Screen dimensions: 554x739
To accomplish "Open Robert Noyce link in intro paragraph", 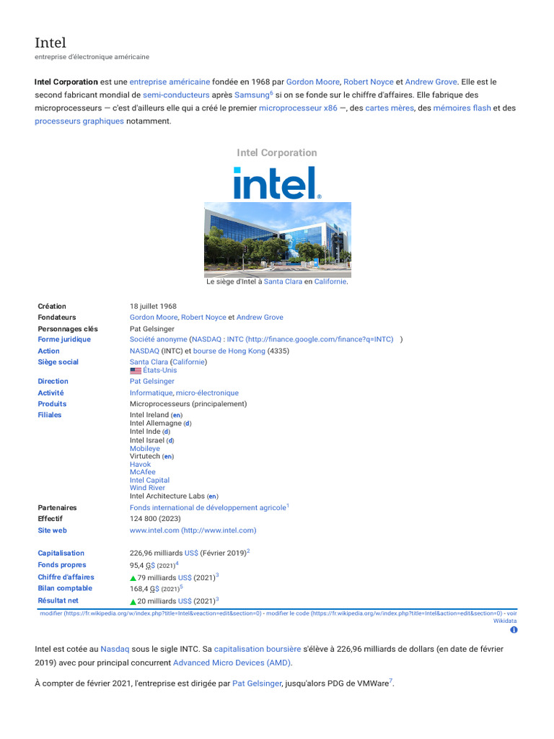I will point(369,82).
